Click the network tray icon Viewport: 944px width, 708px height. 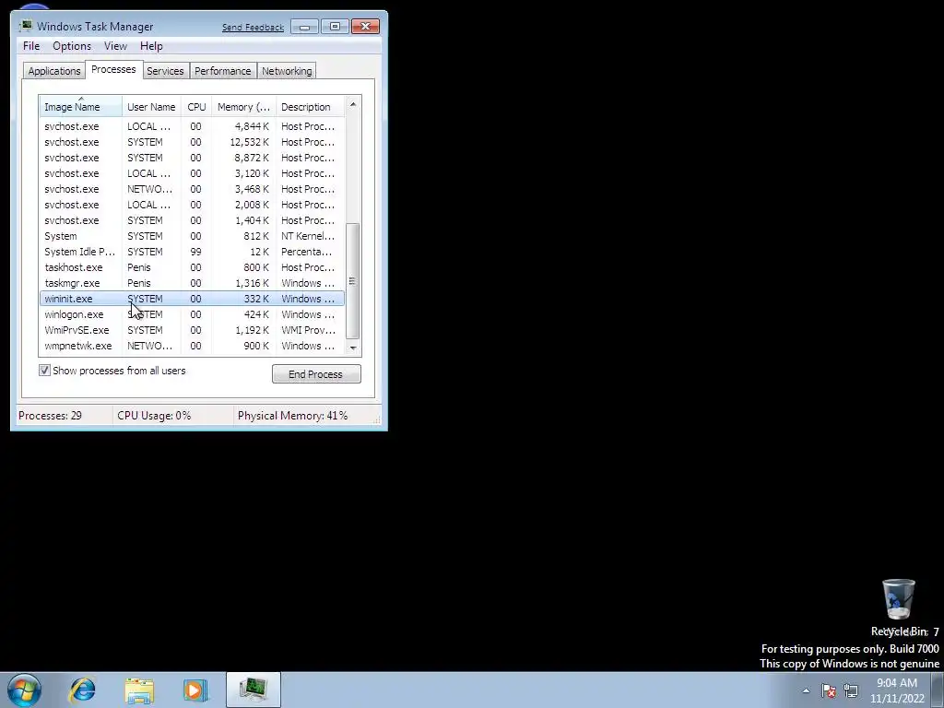(x=851, y=690)
